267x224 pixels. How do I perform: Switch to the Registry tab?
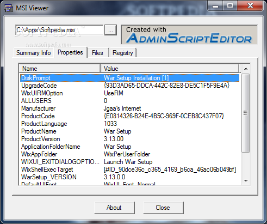(x=123, y=53)
